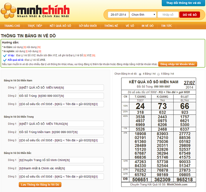
Task: Edit Miền Nam Dòng 3 field
Action: [61, 104]
